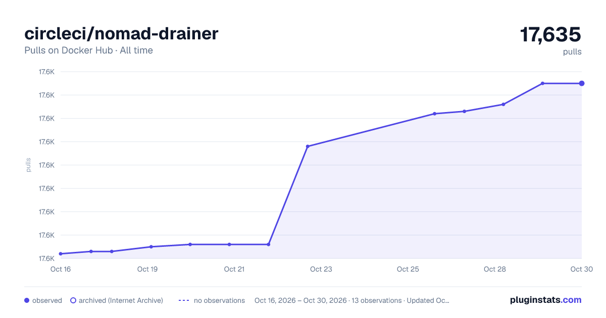Image resolution: width=606 pixels, height=318 pixels.
Task: Click the topmost 17.6K y-axis label
Action: pos(46,72)
